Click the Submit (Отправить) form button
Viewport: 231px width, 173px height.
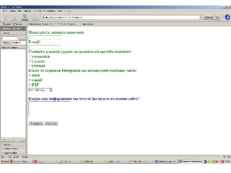click(36, 123)
